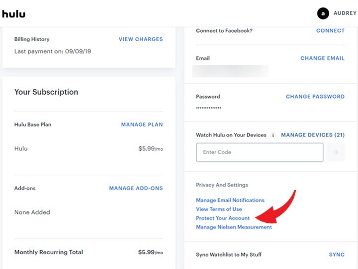Image resolution: width=358 pixels, height=269 pixels.
Task: Click Protect Your Account link
Action: tap(223, 218)
